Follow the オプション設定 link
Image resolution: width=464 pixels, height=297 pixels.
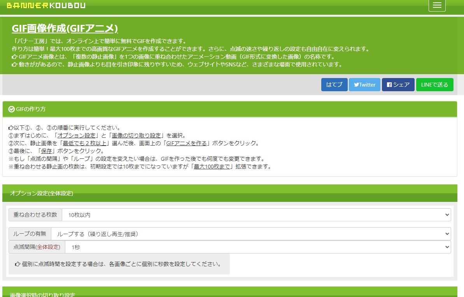pyautogui.click(x=76, y=135)
